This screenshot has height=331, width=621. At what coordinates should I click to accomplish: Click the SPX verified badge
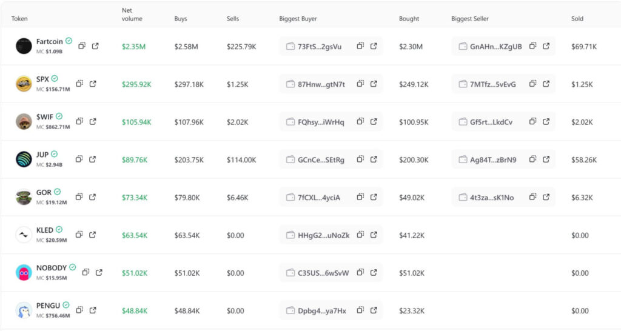(55, 79)
